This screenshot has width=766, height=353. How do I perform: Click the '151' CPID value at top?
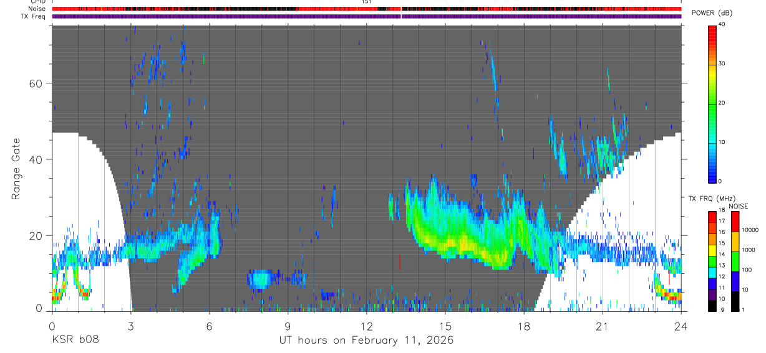coord(366,2)
